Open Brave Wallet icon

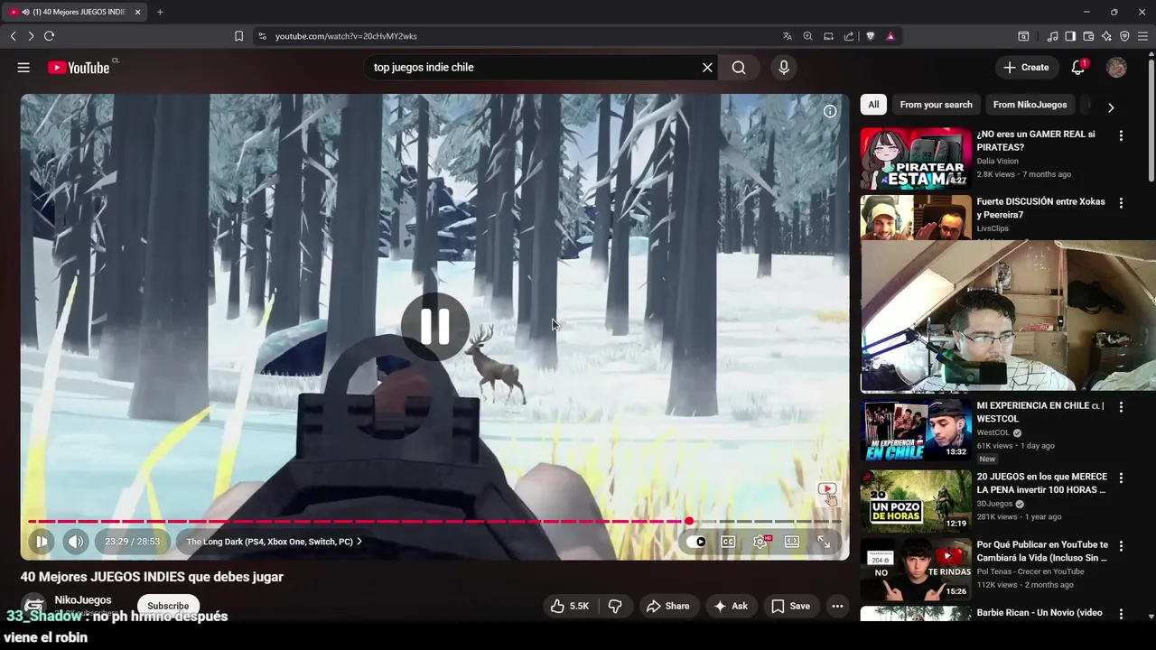[1088, 36]
